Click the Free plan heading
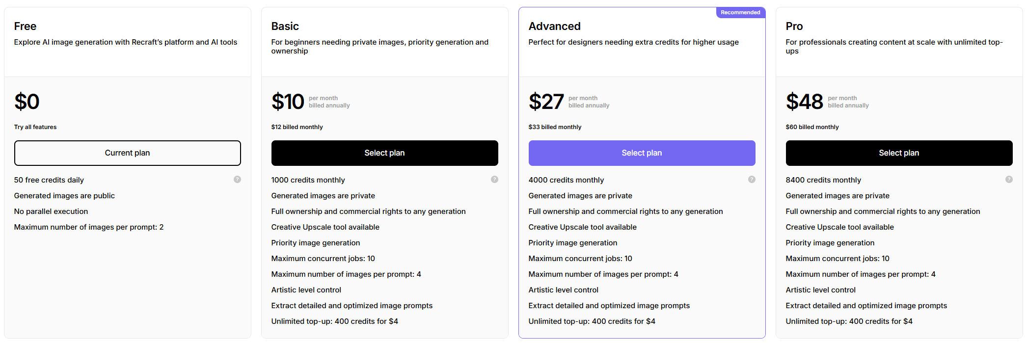Image resolution: width=1027 pixels, height=343 pixels. pyautogui.click(x=26, y=26)
